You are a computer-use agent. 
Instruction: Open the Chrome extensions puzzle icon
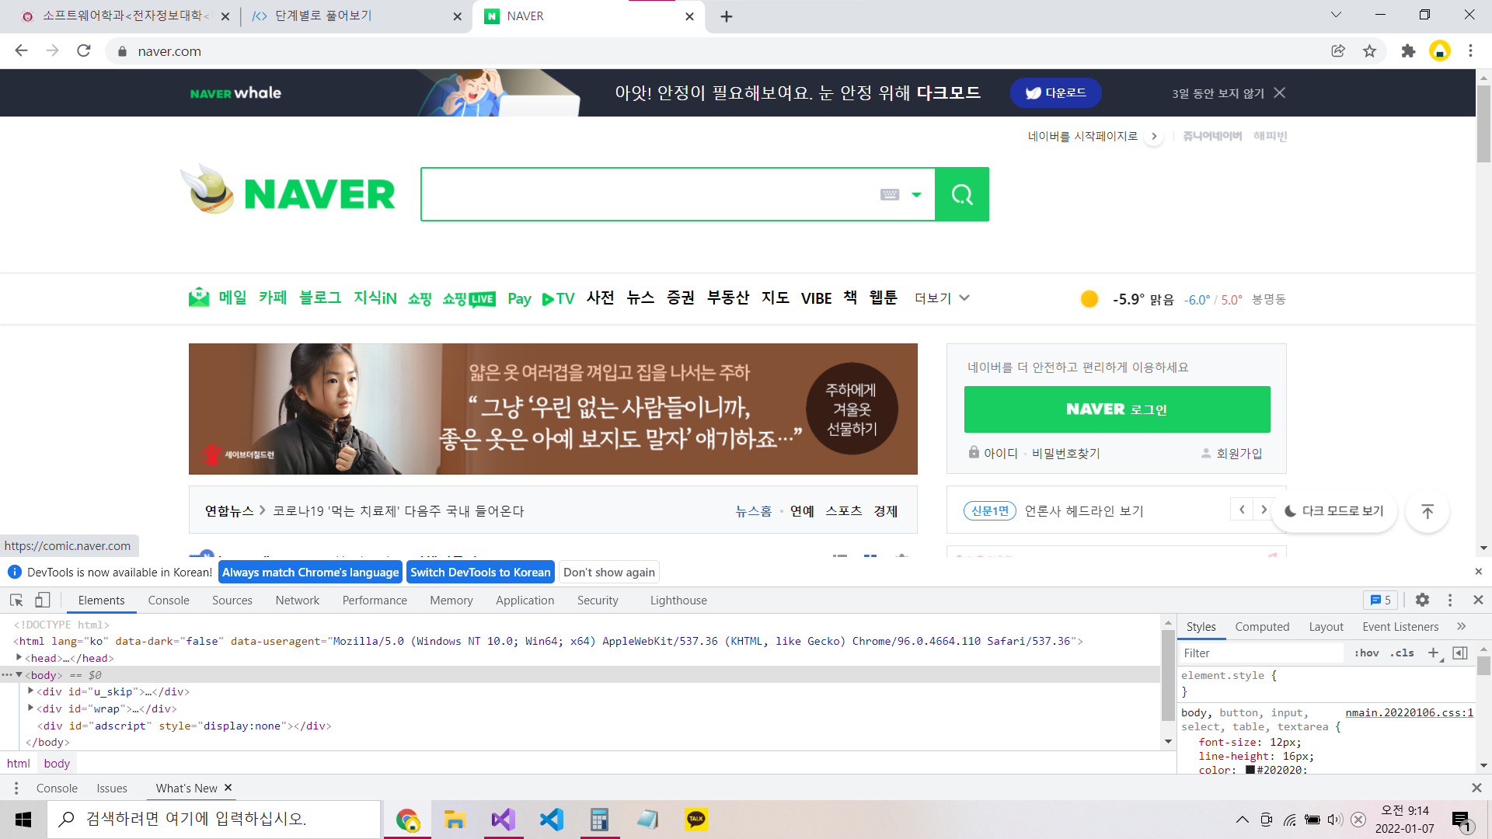coord(1408,51)
